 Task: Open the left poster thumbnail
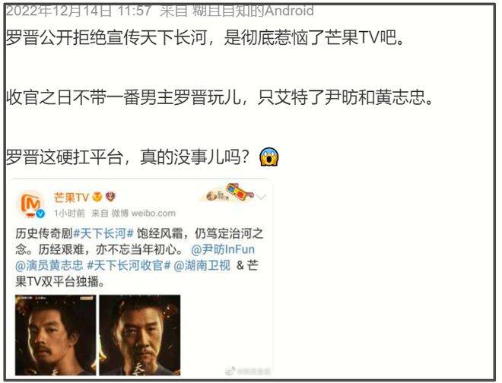56,335
